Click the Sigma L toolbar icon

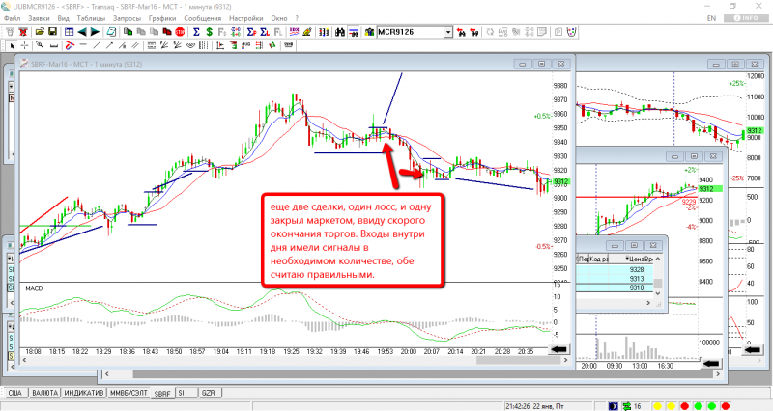pyautogui.click(x=265, y=32)
